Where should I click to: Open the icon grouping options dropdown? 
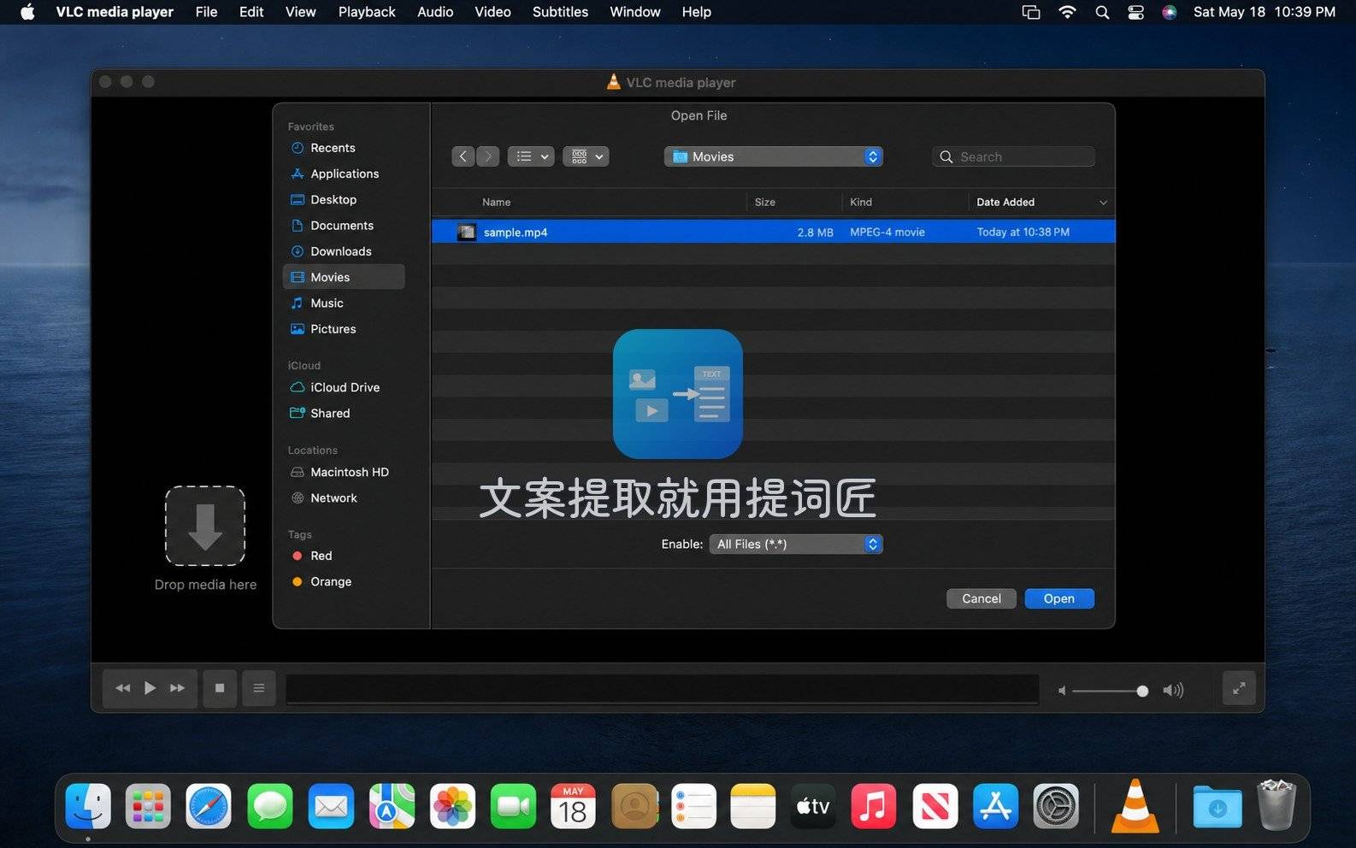[586, 156]
